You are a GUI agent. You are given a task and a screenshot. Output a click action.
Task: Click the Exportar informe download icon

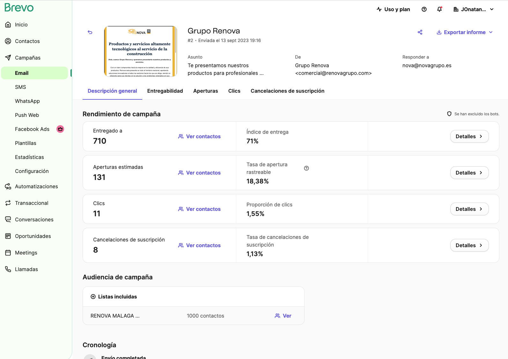pyautogui.click(x=439, y=32)
